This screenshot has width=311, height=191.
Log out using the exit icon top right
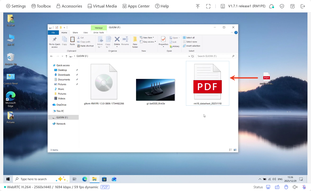[303, 6]
